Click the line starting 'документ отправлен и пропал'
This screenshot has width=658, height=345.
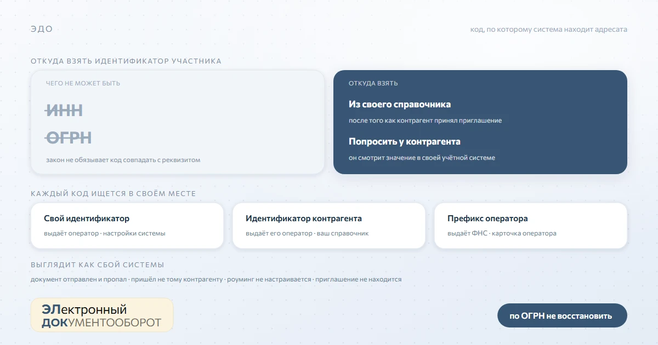(x=216, y=279)
